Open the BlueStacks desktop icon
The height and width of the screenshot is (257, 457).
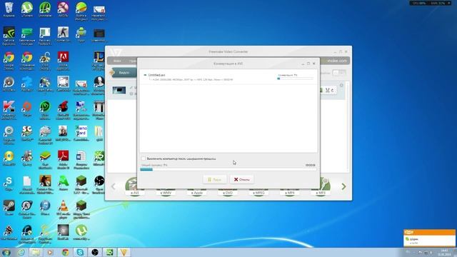click(45, 159)
